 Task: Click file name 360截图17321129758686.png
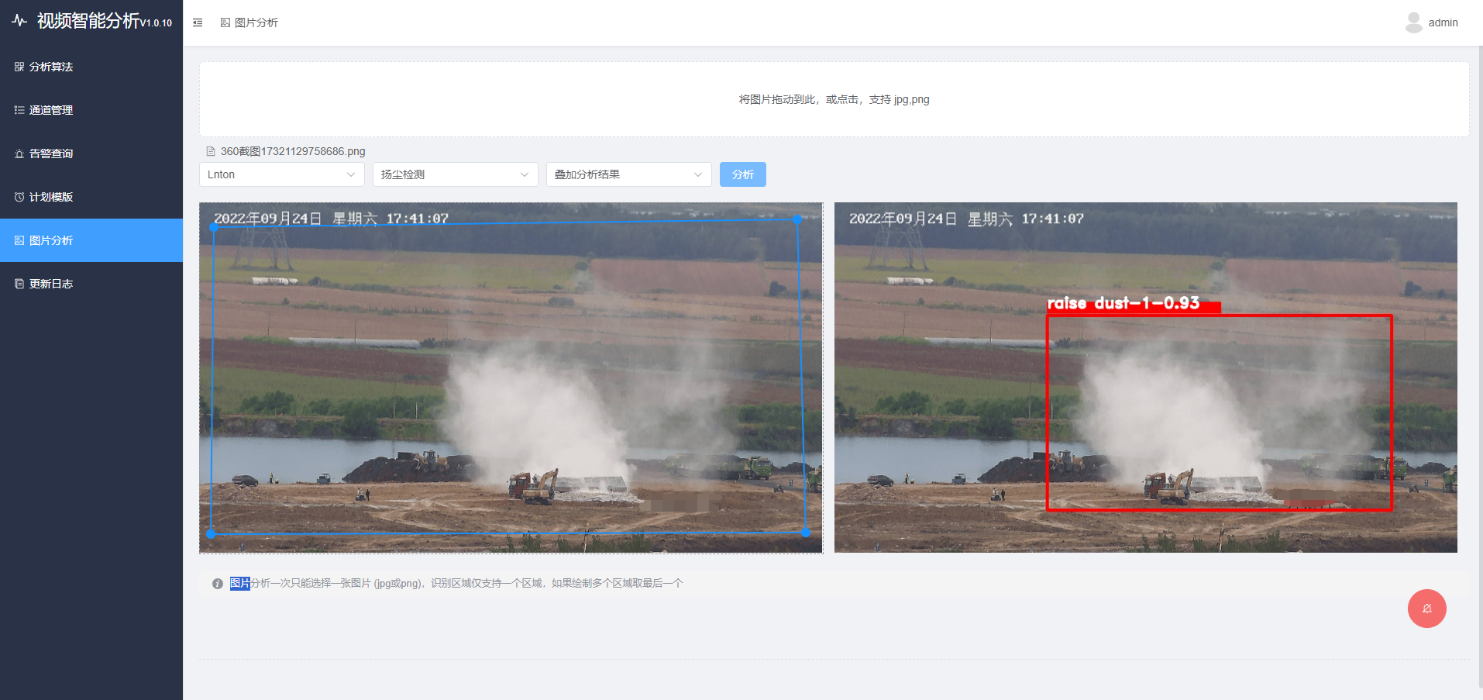(x=293, y=151)
